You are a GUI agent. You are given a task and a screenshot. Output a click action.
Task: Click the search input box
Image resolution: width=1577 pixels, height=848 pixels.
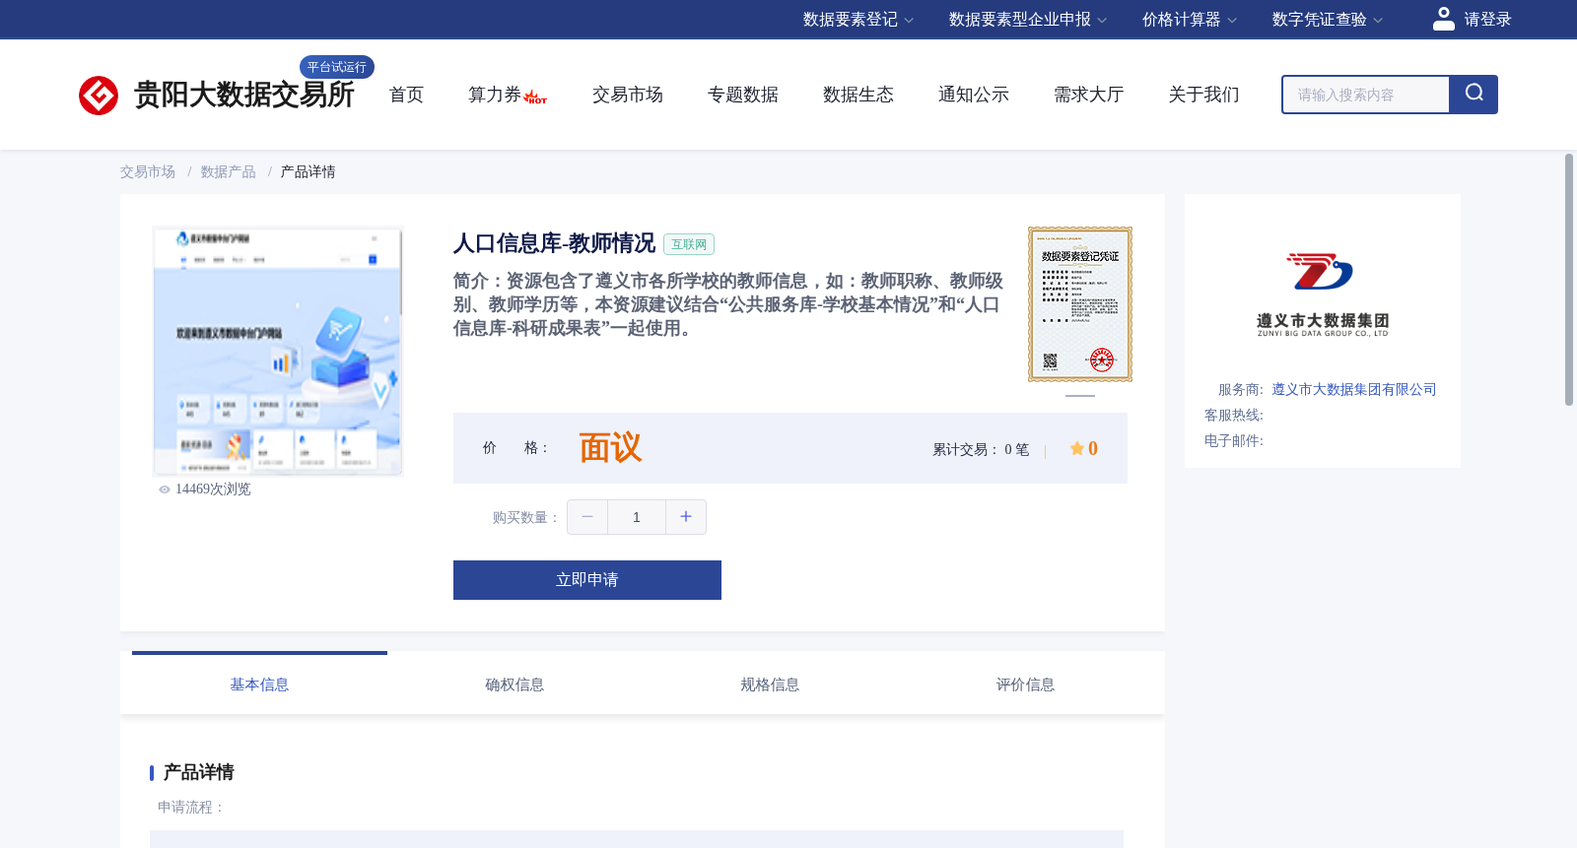1366,95
